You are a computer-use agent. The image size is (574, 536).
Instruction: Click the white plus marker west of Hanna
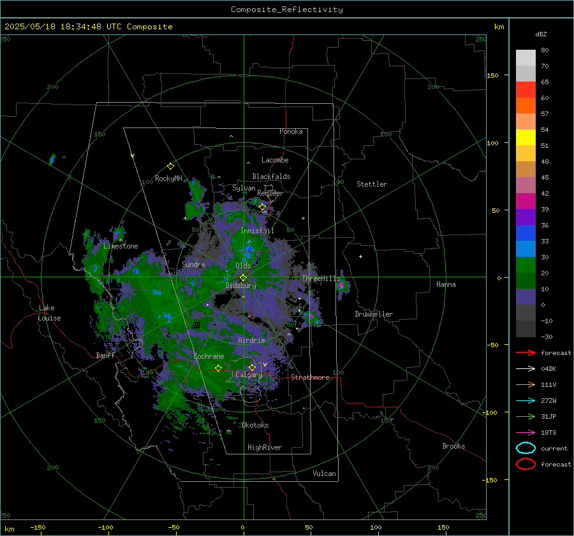tap(360, 256)
